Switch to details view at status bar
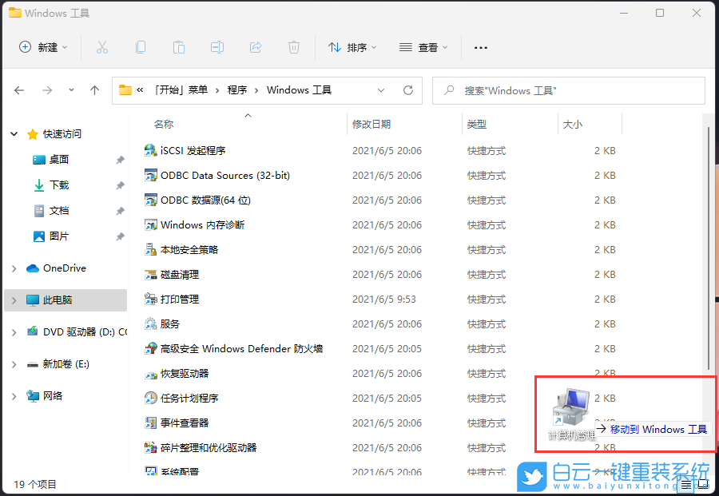719x496 pixels. pos(686,484)
